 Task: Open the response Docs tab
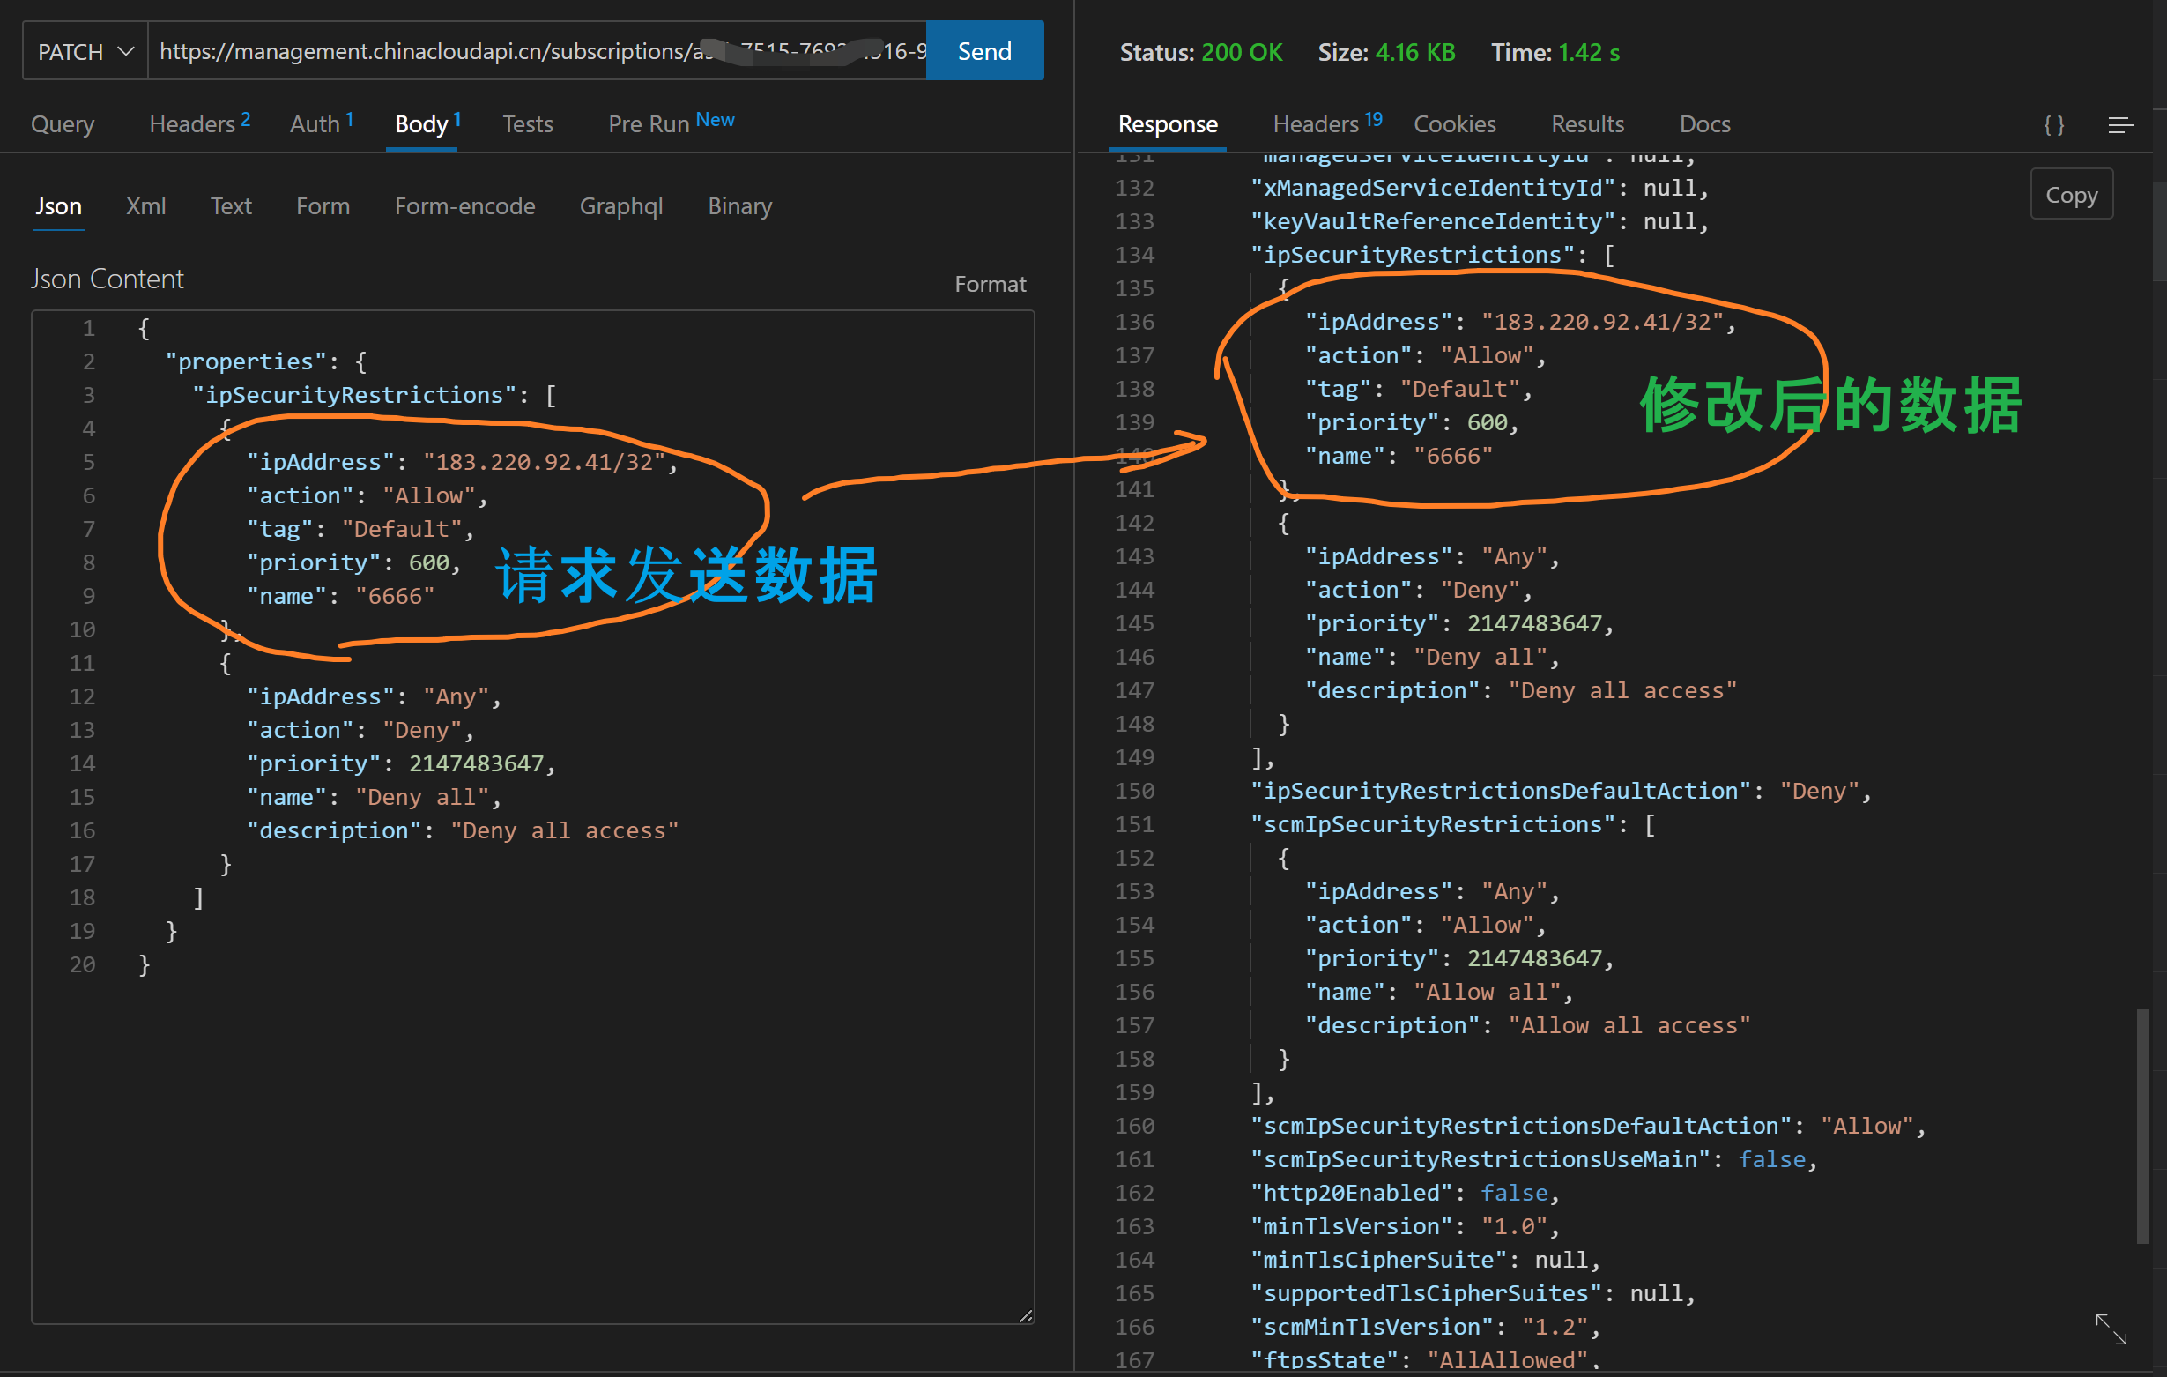1703,124
